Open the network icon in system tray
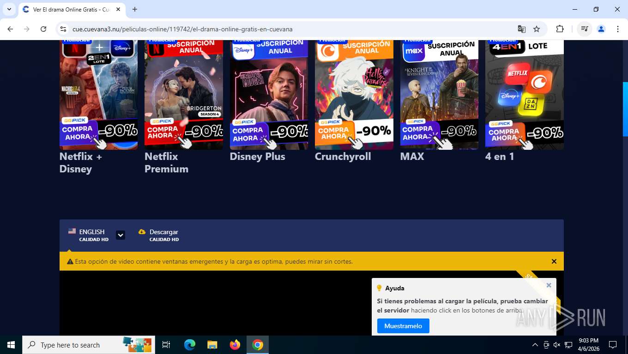Image resolution: width=628 pixels, height=354 pixels. (x=568, y=345)
